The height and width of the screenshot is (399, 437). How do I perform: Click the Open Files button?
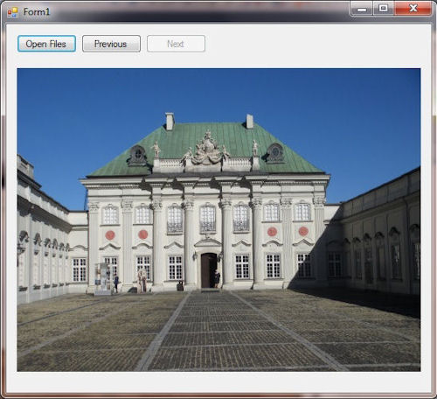coord(46,44)
